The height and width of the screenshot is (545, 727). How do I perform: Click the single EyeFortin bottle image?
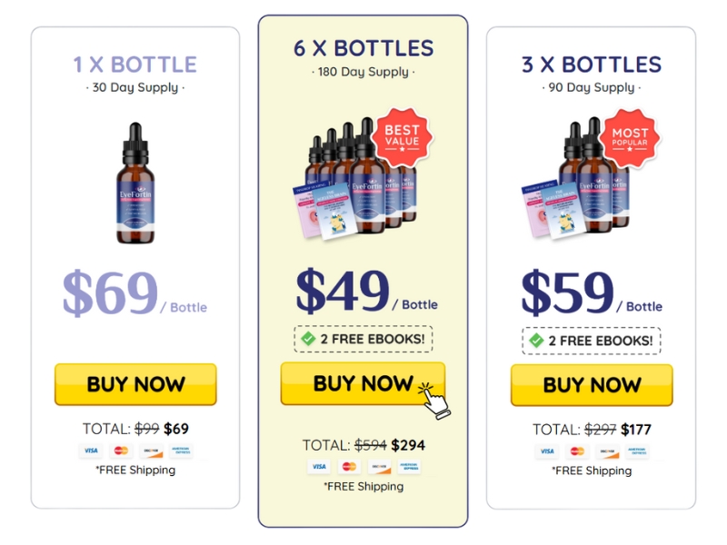135,183
